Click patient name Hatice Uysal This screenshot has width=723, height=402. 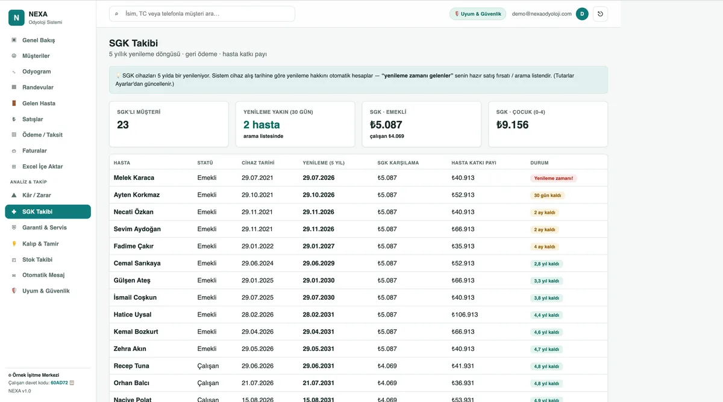pyautogui.click(x=133, y=315)
